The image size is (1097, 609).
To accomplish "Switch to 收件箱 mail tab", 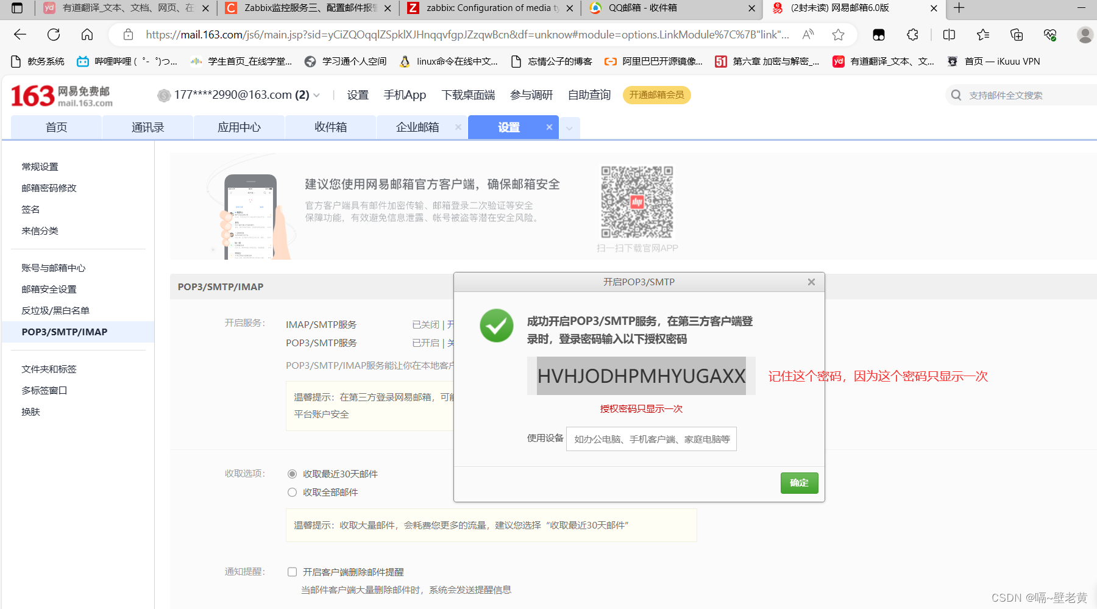I will [x=330, y=127].
